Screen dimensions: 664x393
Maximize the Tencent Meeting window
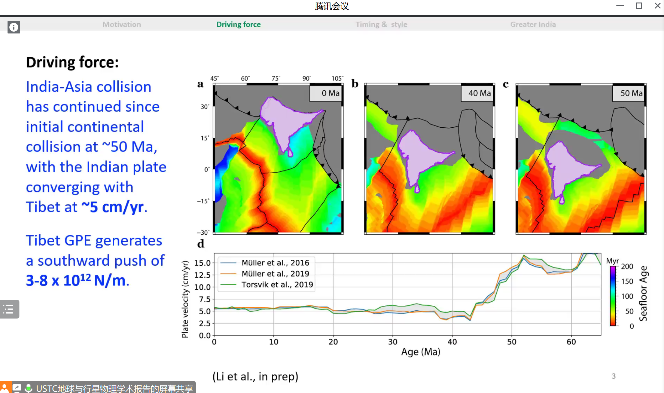point(639,6)
